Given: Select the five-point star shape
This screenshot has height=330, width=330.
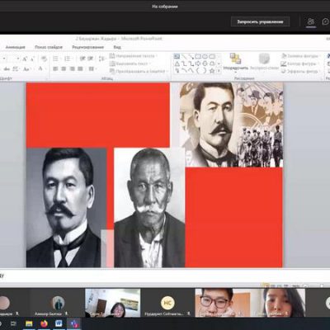Looking at the screenshot, I should coord(212,71).
